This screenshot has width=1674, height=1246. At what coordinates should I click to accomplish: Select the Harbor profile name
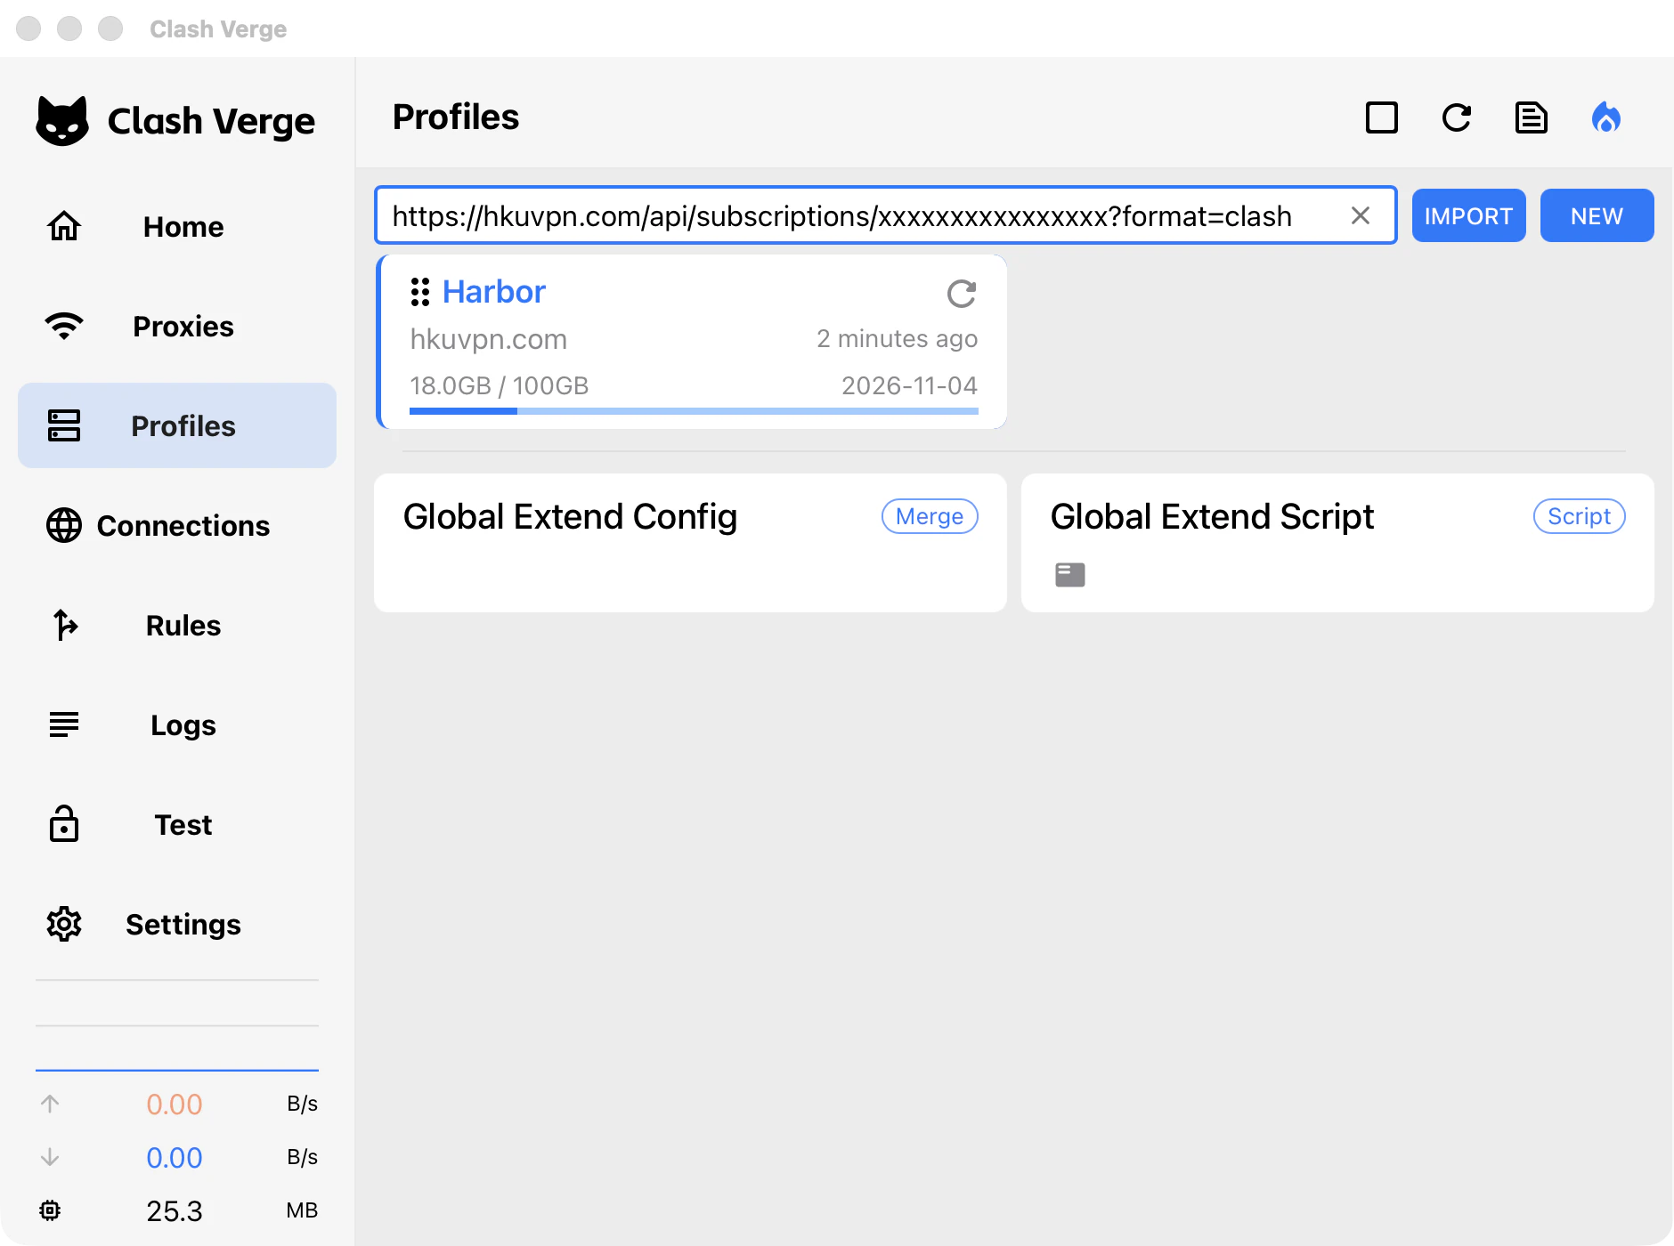coord(494,292)
